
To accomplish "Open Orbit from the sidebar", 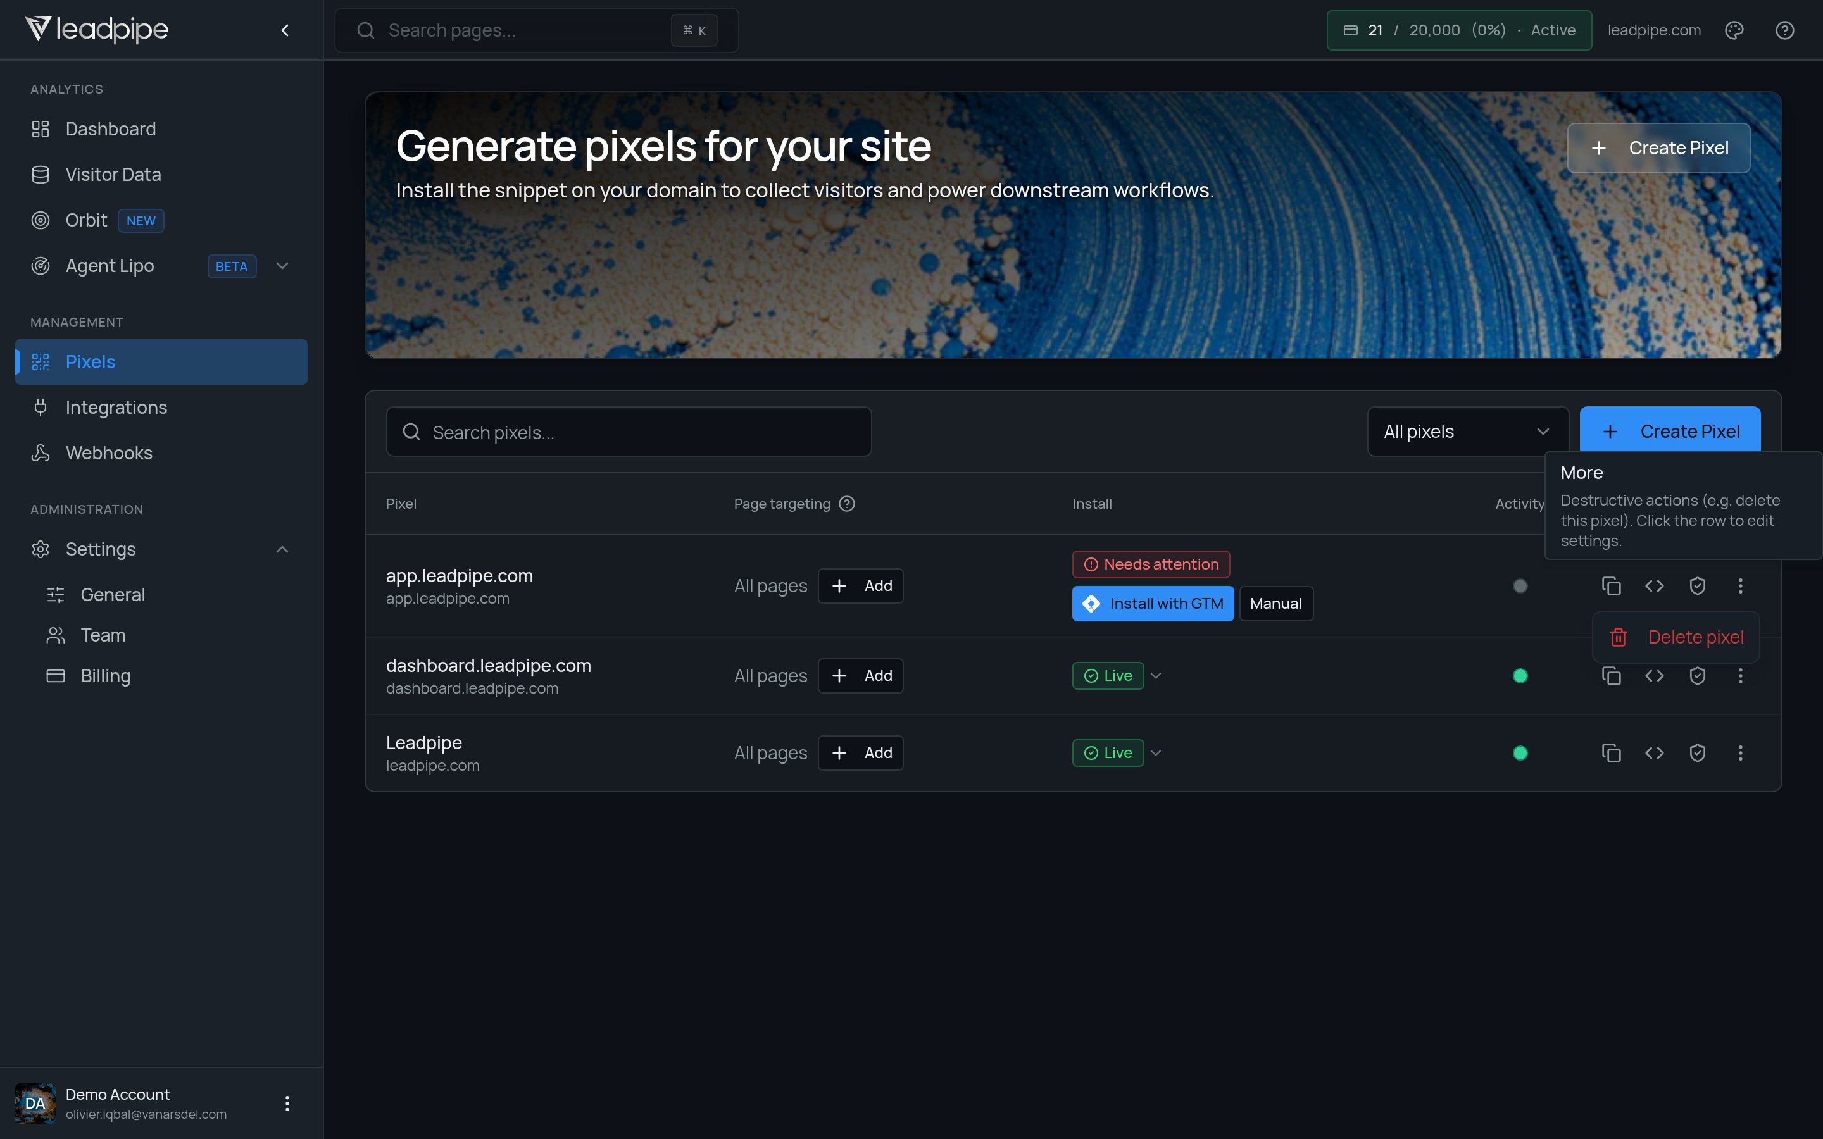I will [161, 220].
